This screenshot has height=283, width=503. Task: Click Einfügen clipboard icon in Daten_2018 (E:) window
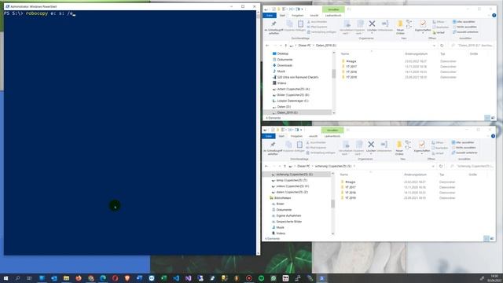click(x=300, y=24)
